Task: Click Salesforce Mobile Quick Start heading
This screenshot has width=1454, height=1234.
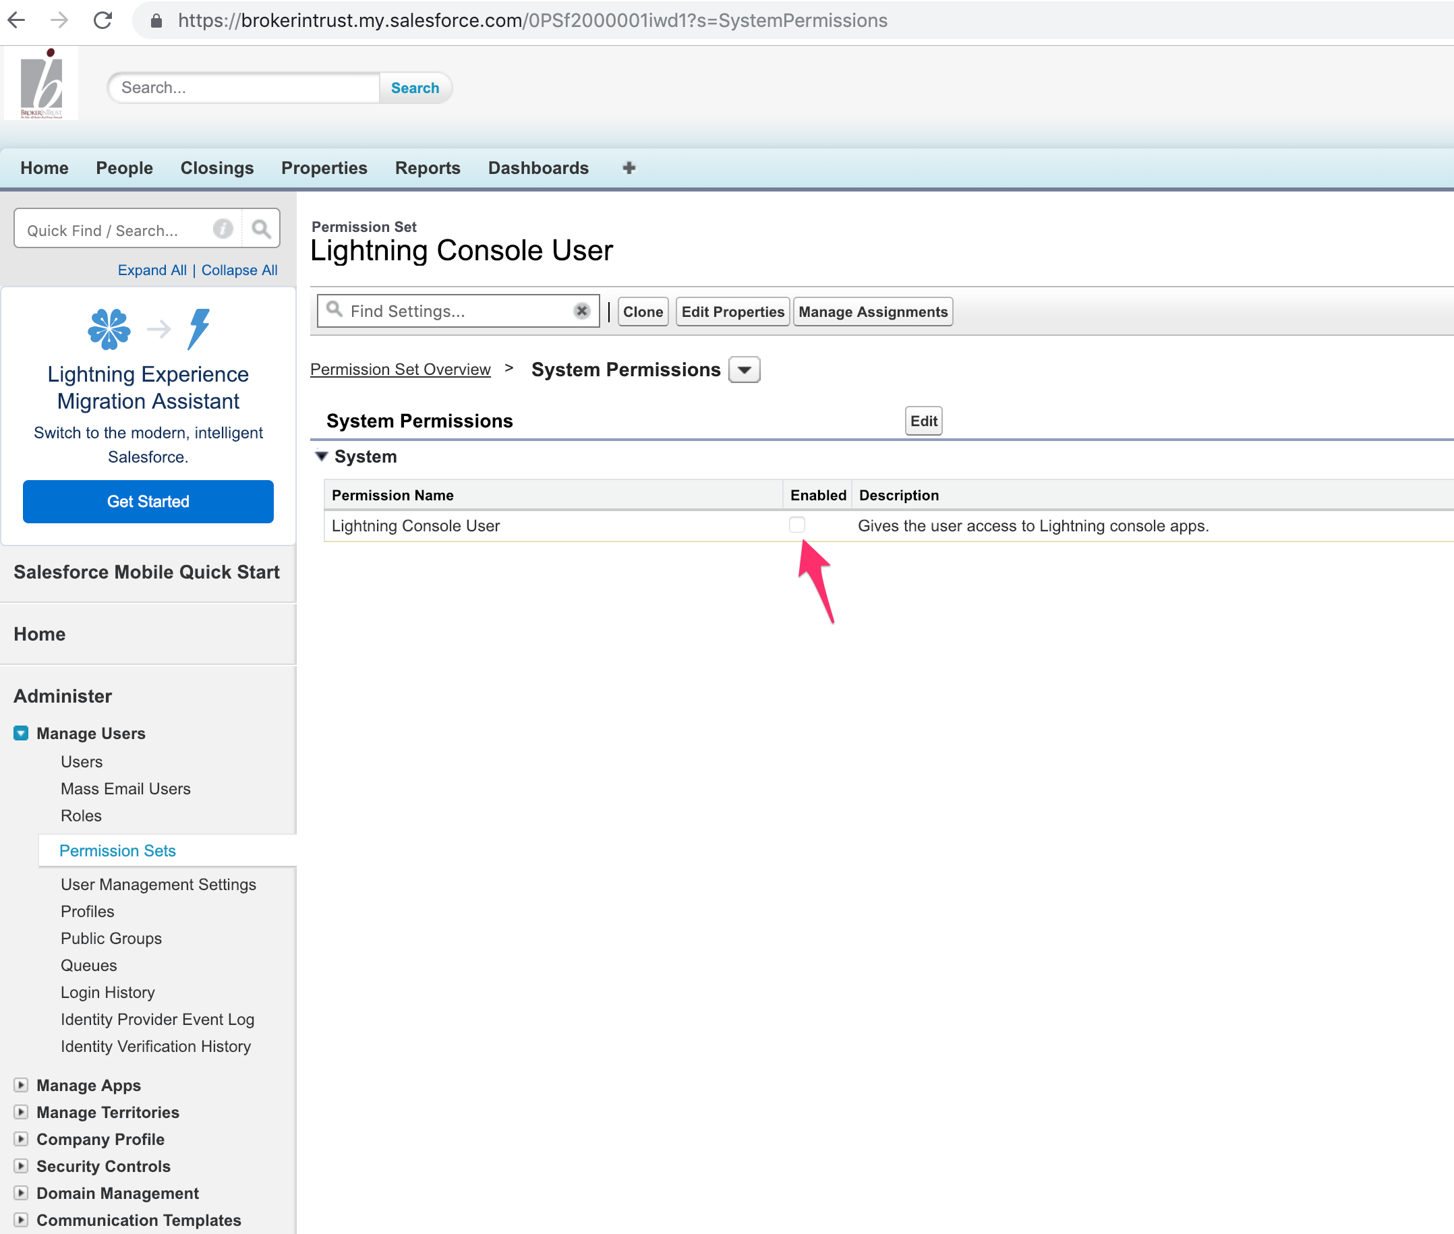Action: 146,572
